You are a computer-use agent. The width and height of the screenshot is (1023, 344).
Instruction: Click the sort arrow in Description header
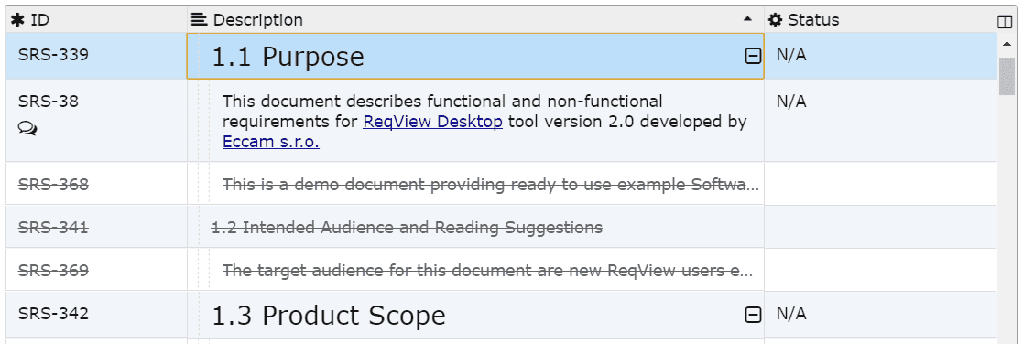[x=747, y=20]
